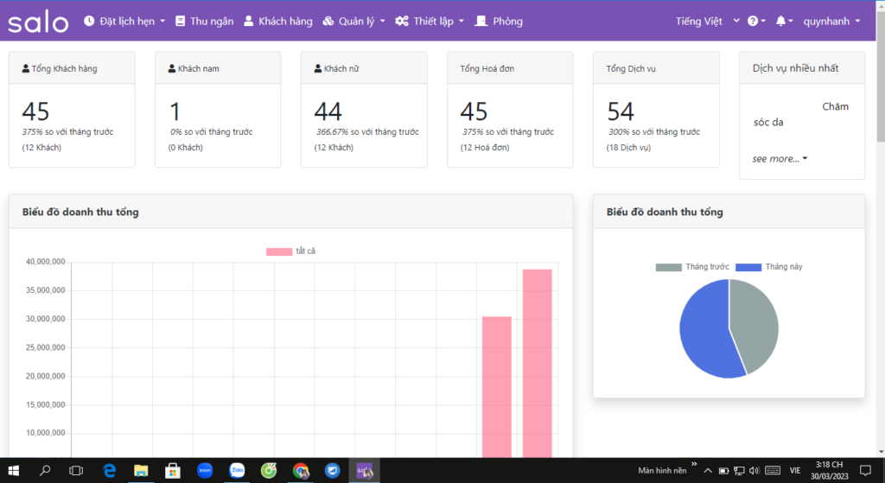Open Zalo from the taskbar

click(237, 471)
